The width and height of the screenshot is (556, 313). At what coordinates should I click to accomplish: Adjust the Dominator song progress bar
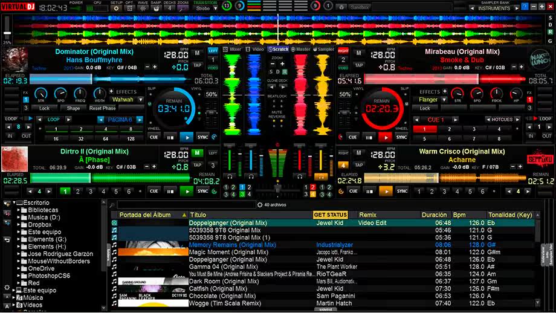110,79
